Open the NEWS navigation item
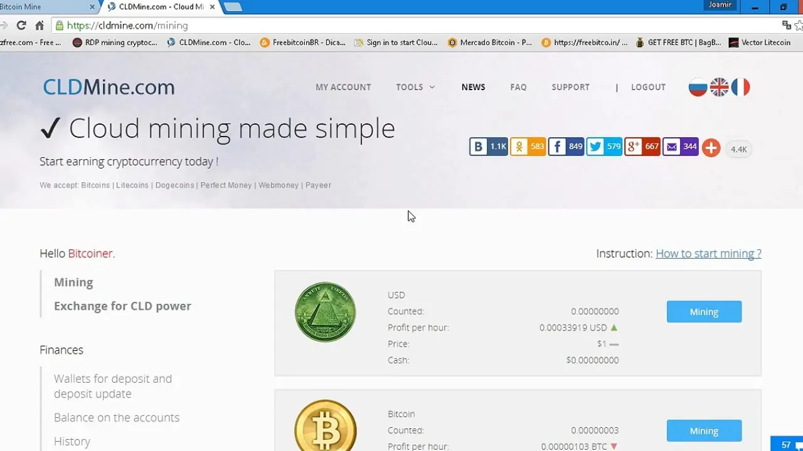This screenshot has height=451, width=803. click(473, 87)
